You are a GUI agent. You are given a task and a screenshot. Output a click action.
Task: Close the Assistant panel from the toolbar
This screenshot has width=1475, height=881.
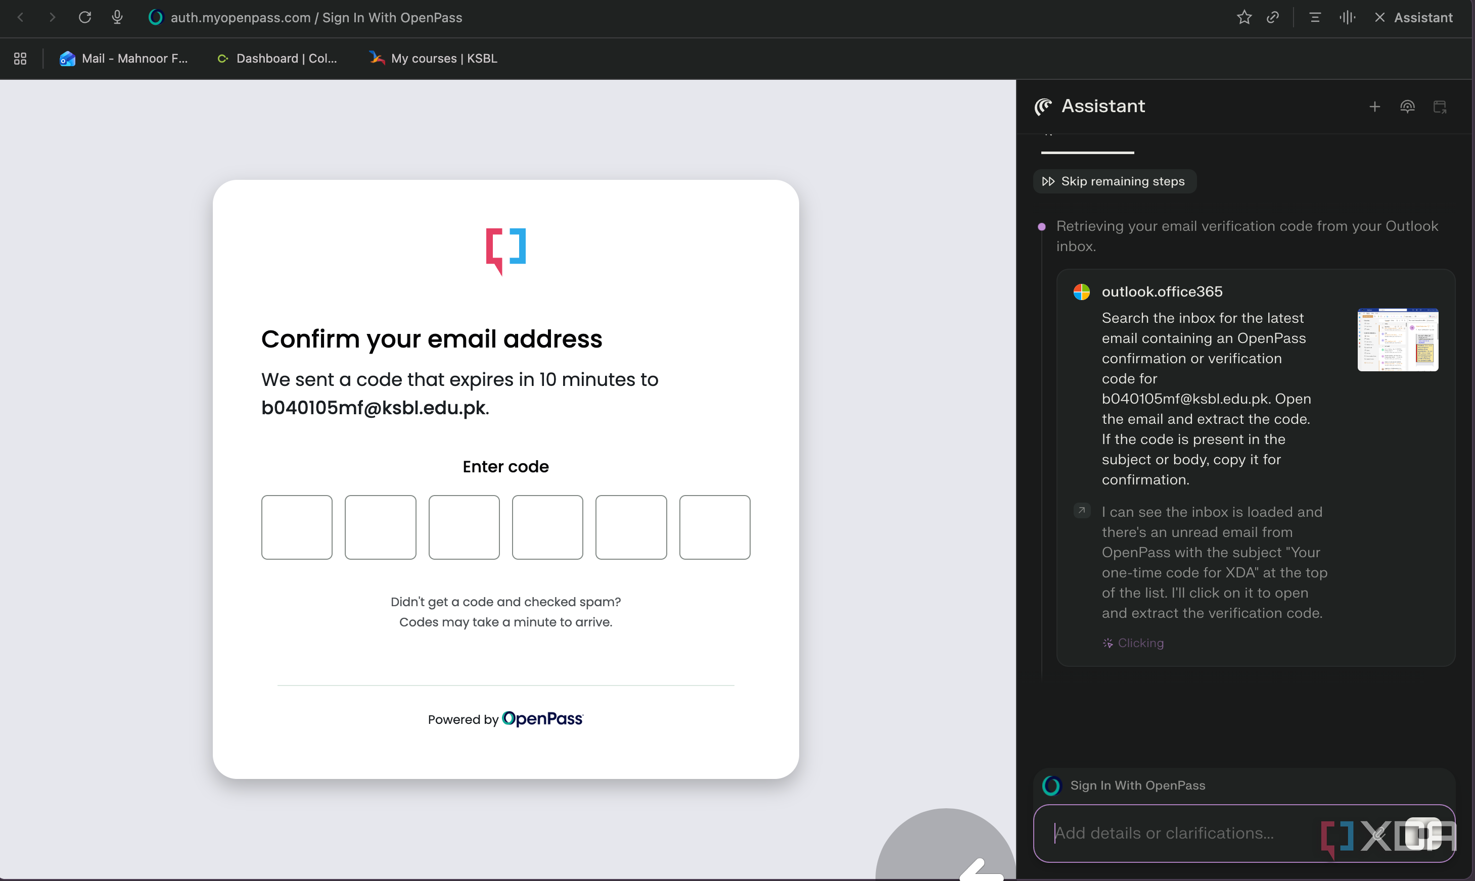1414,17
